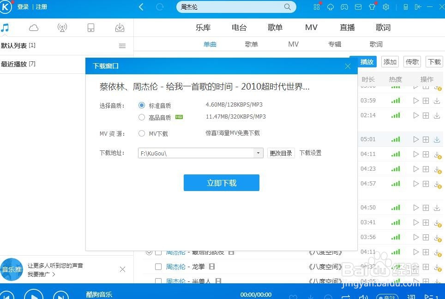445x299 pixels.
Task: Add the 03:59 song to playlist
Action: [426, 101]
